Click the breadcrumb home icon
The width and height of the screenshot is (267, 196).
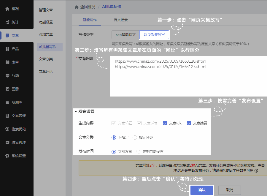pos(77,7)
